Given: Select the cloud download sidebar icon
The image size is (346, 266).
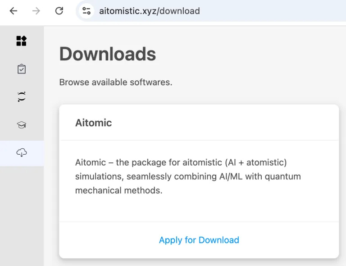Looking at the screenshot, I should click(22, 153).
